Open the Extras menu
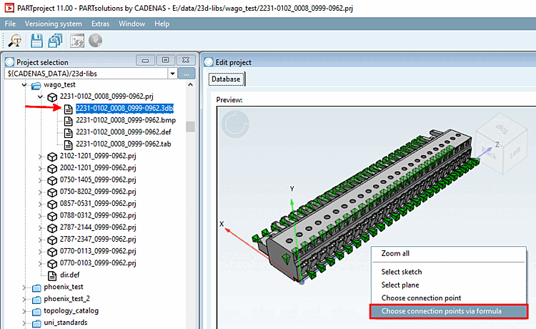 pos(100,24)
